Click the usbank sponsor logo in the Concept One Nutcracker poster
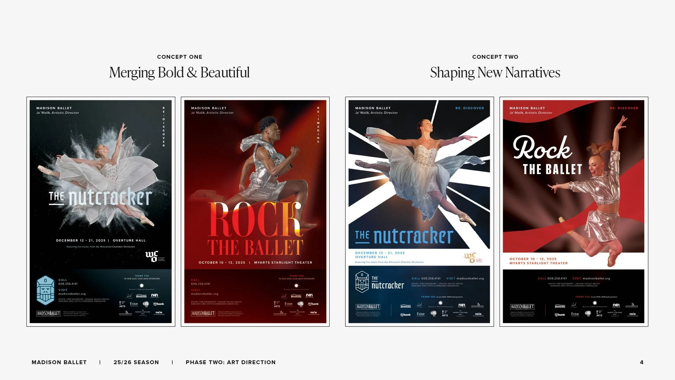Image resolution: width=675 pixels, height=380 pixels. (159, 304)
